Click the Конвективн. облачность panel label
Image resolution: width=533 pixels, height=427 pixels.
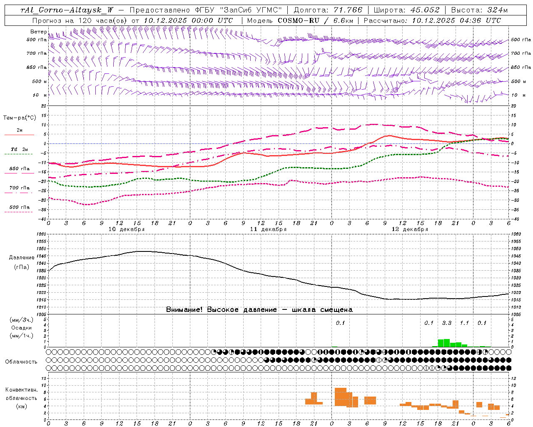[x=21, y=394]
